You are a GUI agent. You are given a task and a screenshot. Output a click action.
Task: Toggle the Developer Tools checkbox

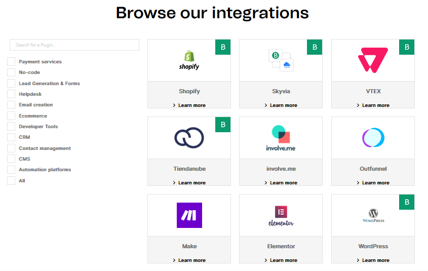tap(11, 126)
